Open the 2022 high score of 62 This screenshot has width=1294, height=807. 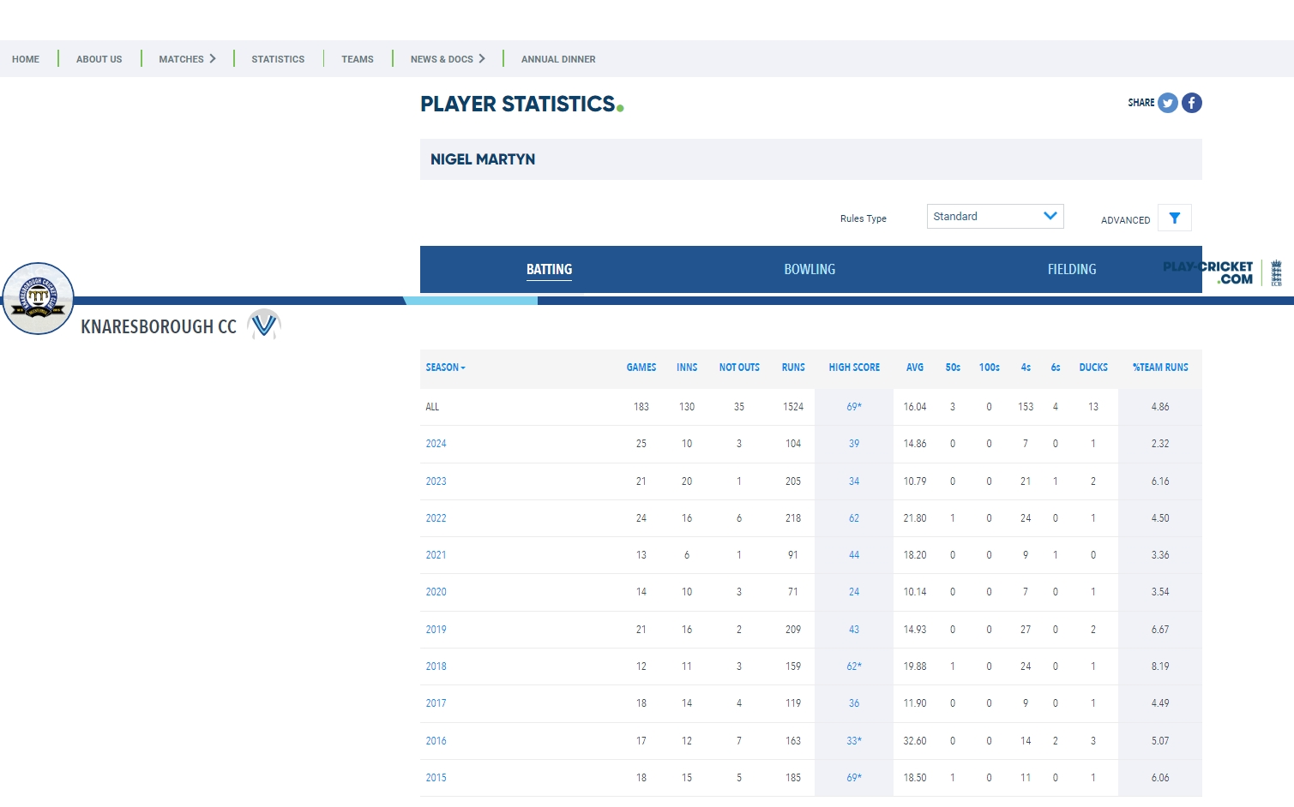(853, 518)
